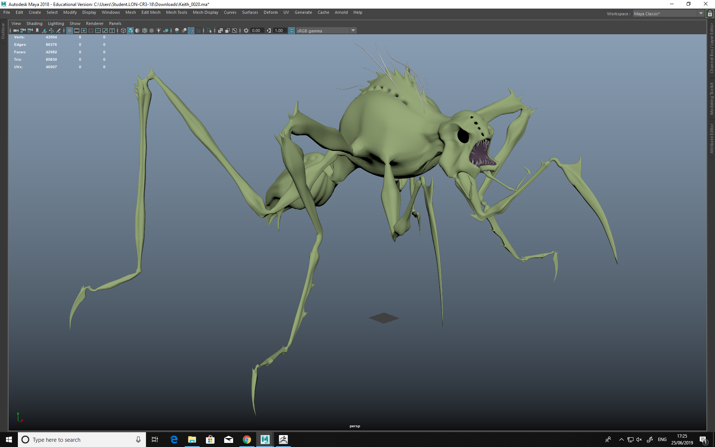715x447 pixels.
Task: Click the Textured display icon
Action: click(152, 31)
